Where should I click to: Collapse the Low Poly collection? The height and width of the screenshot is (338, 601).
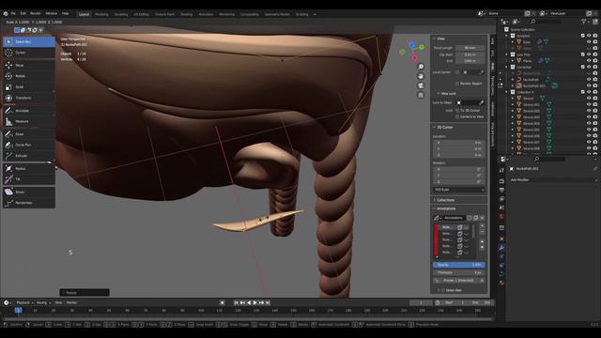tap(507, 54)
